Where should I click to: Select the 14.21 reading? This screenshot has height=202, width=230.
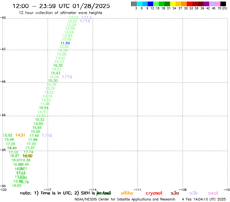tap(57, 69)
